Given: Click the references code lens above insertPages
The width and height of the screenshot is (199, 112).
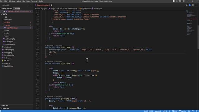Looking at the screenshot, I should tap(49, 45).
